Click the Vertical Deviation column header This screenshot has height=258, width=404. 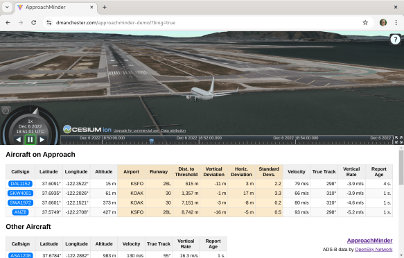click(214, 172)
